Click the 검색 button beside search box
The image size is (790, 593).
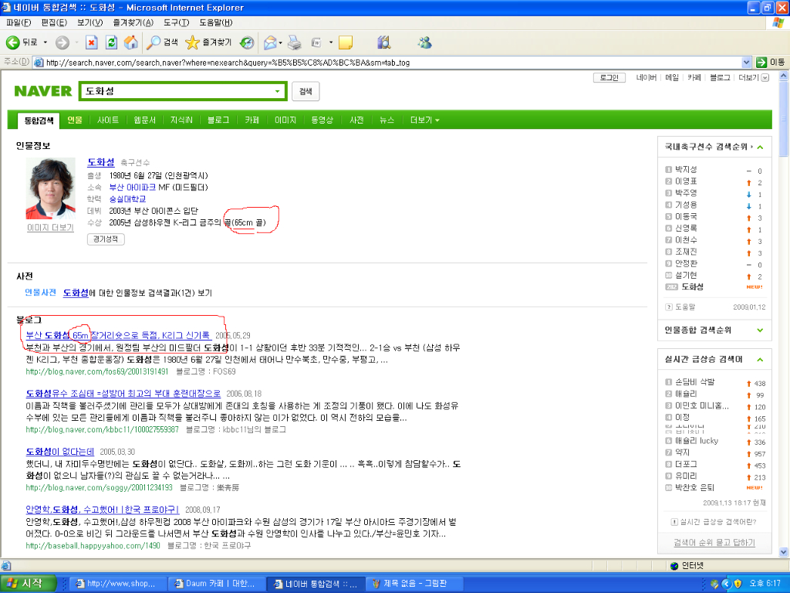point(306,91)
